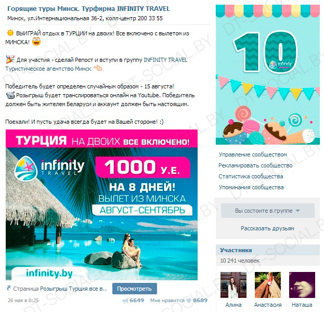Open Управление сообществом
Screen dimensions: 324x312
pyautogui.click(x=253, y=154)
